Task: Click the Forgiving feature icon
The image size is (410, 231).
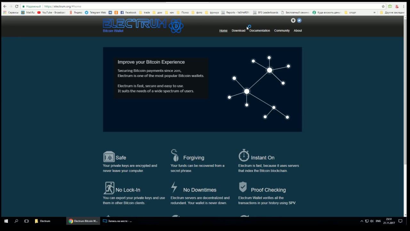Action: (175, 155)
